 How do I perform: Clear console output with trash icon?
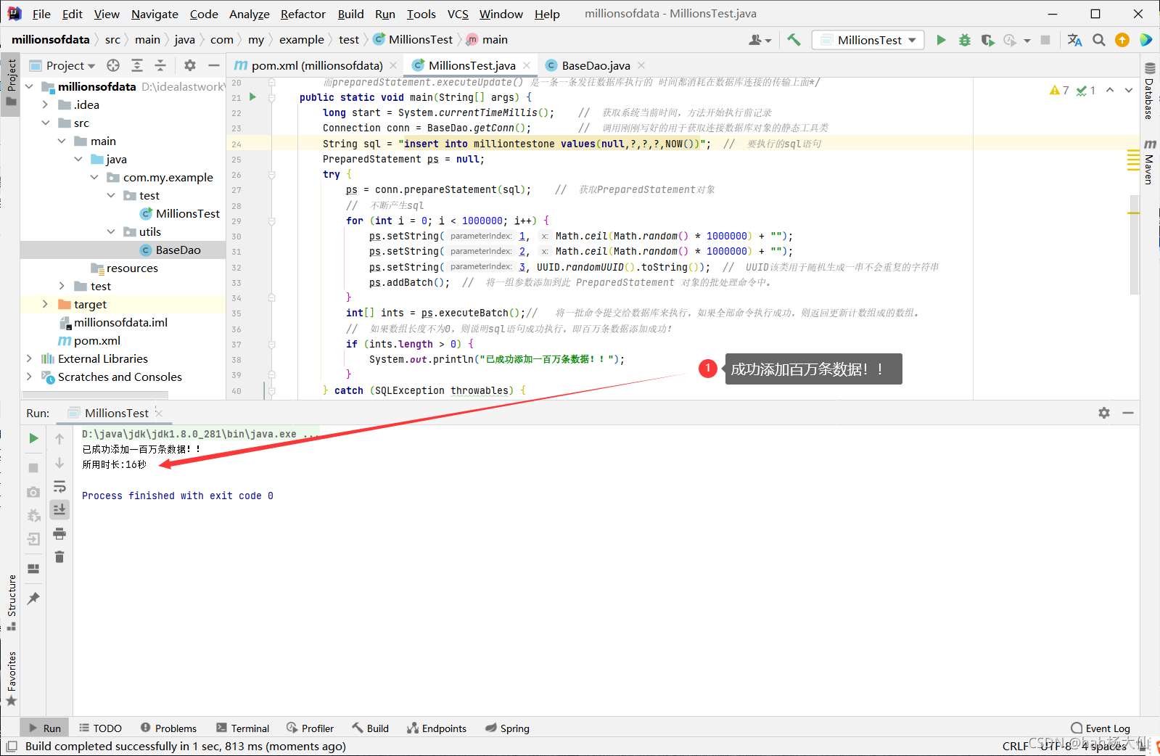59,557
